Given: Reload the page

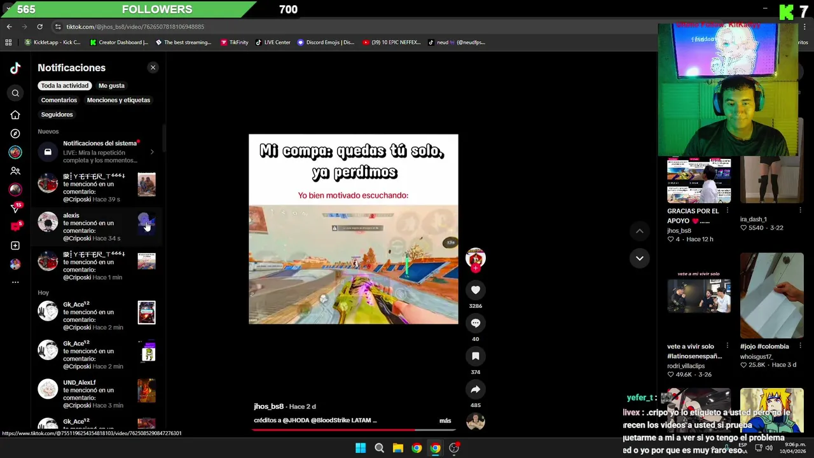Looking at the screenshot, I should [x=39, y=27].
